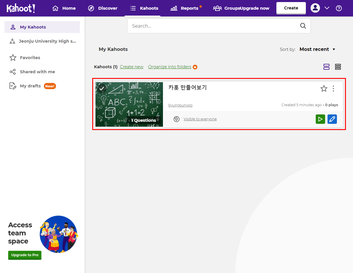Click the Home house icon
This screenshot has height=273, width=353.
point(55,8)
